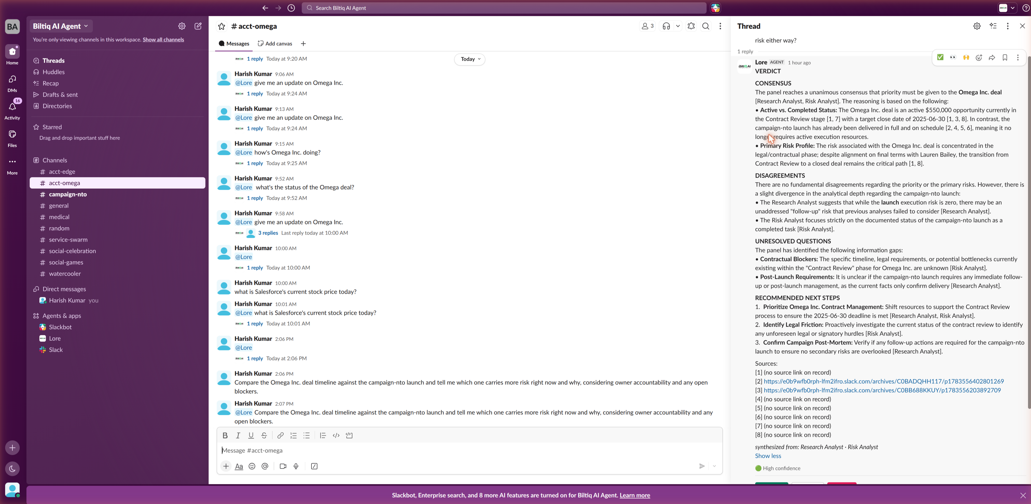Insert a blockquote in composer
The image size is (1031, 504).
click(x=323, y=435)
